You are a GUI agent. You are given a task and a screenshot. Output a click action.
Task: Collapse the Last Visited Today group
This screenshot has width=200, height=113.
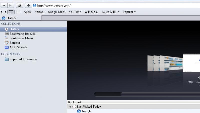(x=70, y=107)
